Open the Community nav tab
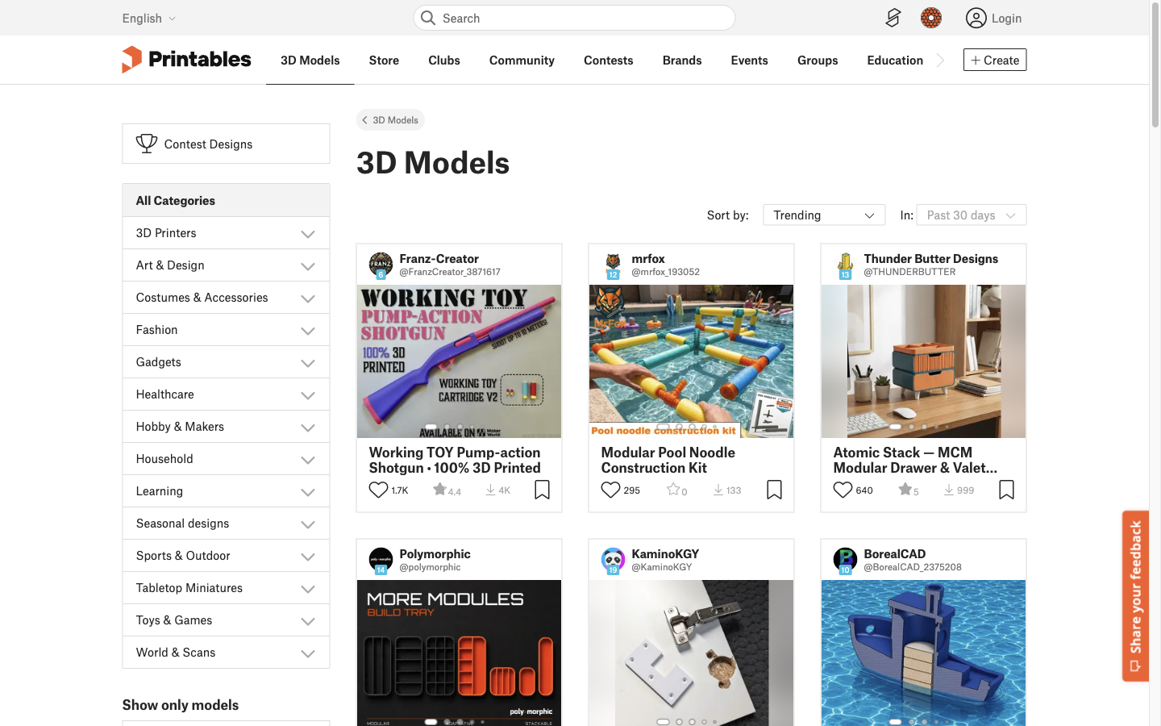1161x726 pixels. 522,60
